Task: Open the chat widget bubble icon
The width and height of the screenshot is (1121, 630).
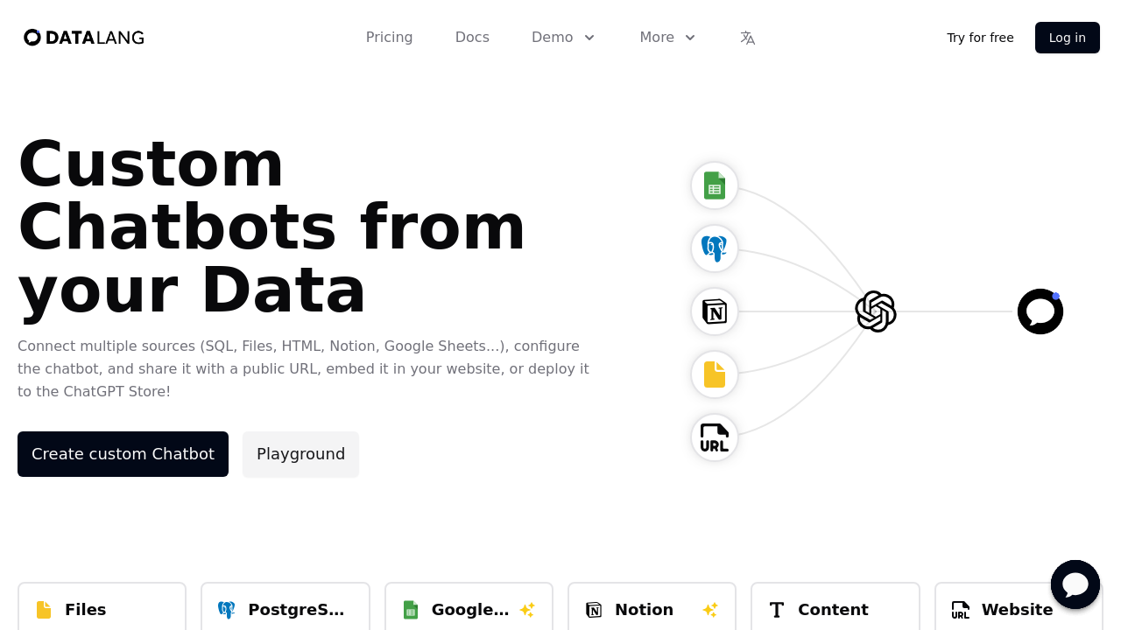Action: click(x=1075, y=584)
